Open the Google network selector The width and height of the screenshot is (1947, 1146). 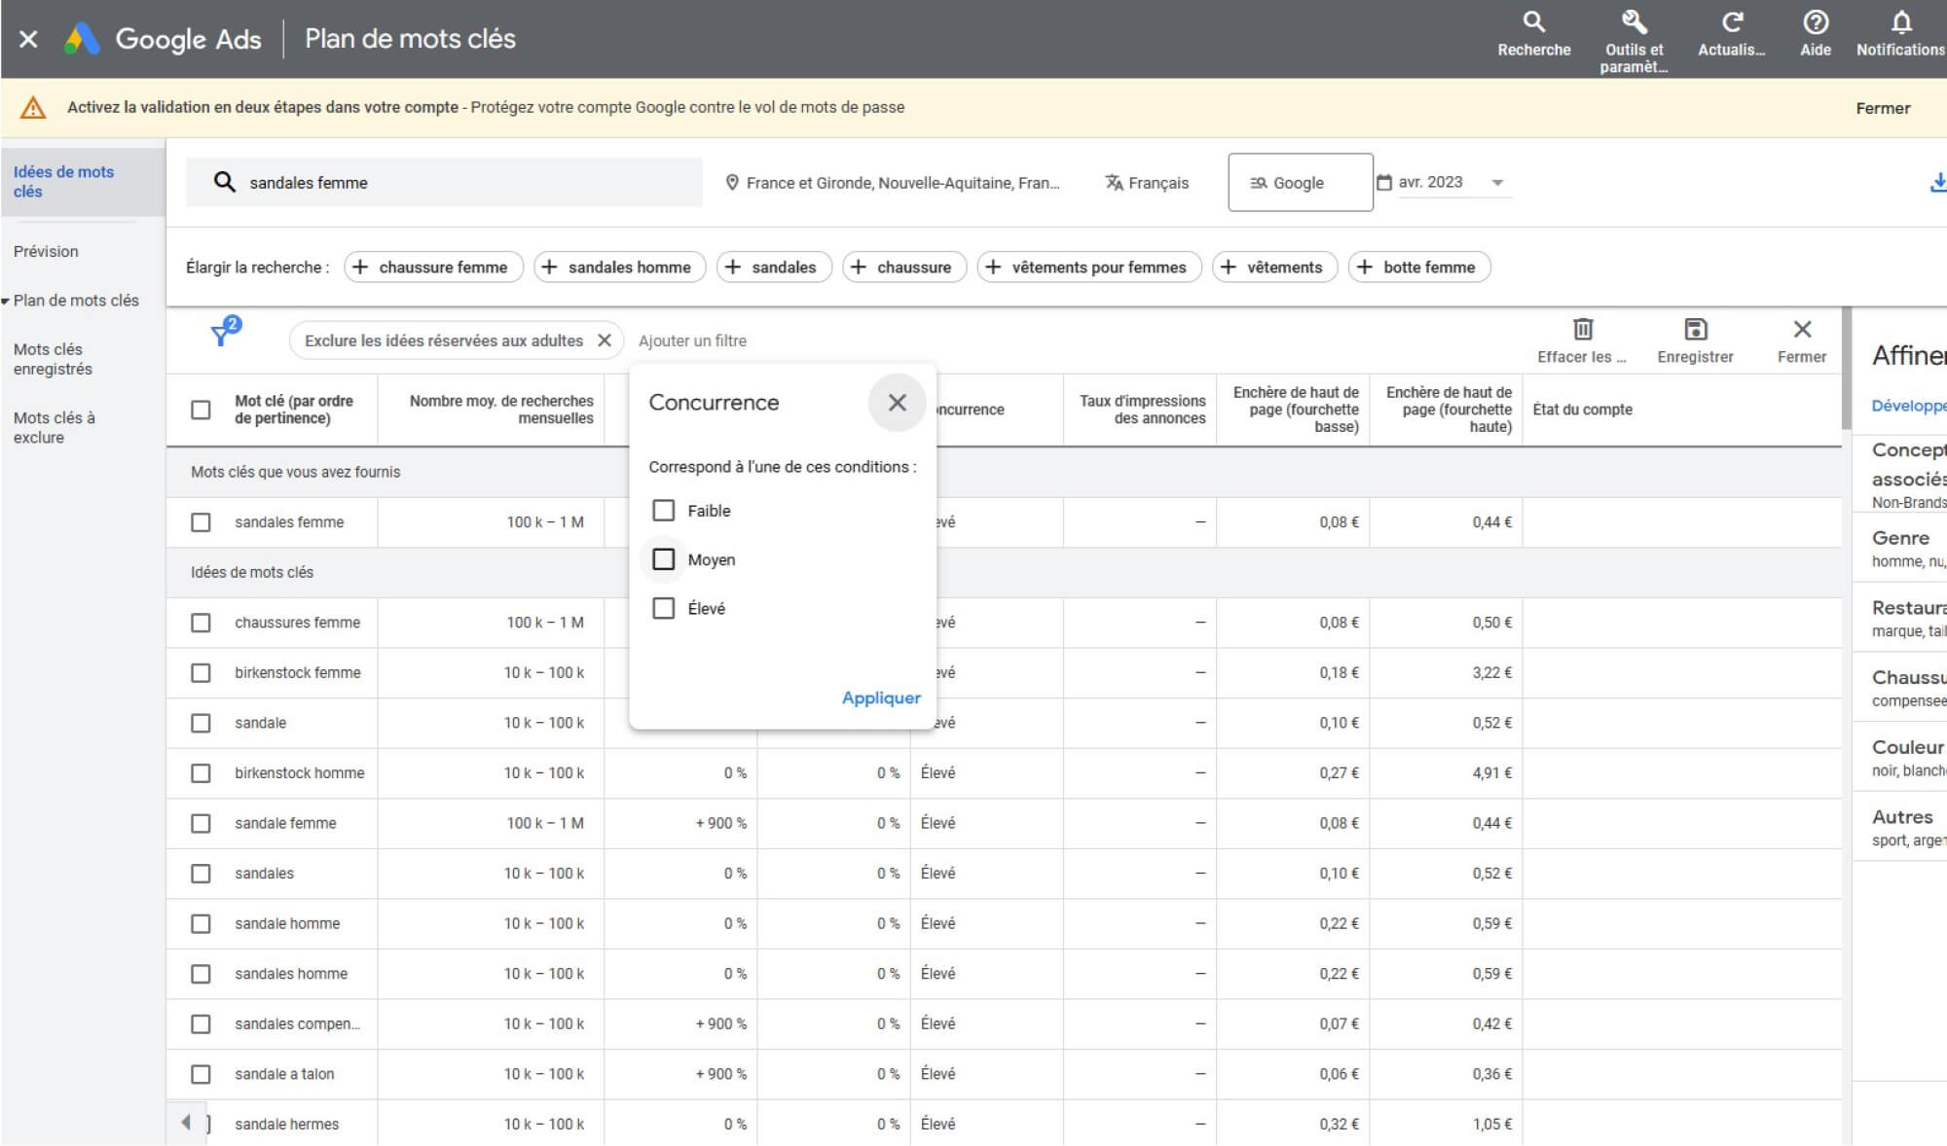point(1300,182)
